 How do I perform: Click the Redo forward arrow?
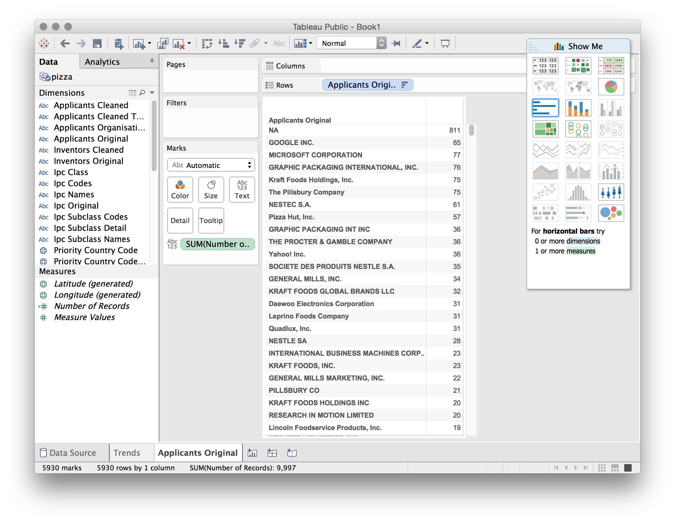(81, 43)
